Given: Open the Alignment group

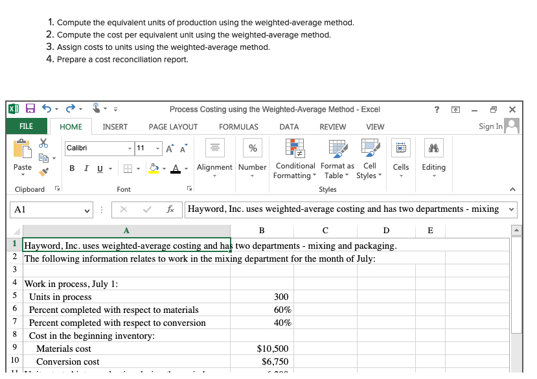Looking at the screenshot, I should click(x=214, y=157).
